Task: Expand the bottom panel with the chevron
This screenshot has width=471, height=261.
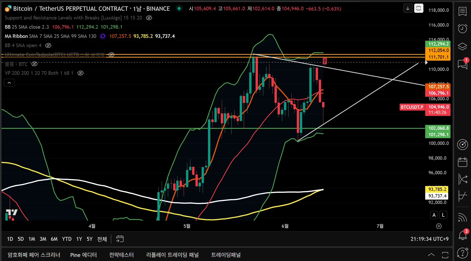Action: pos(431,255)
